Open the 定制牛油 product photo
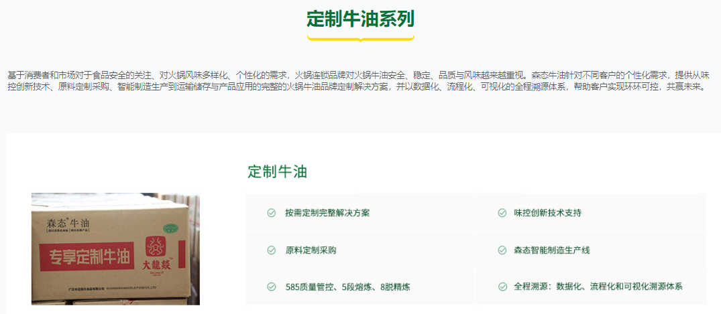Image resolution: width=721 pixels, height=314 pixels. click(x=115, y=249)
